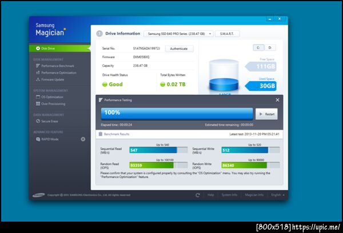Click the Performance Testing header icon
Image resolution: width=343 pixels, height=233 pixels.
click(x=101, y=100)
